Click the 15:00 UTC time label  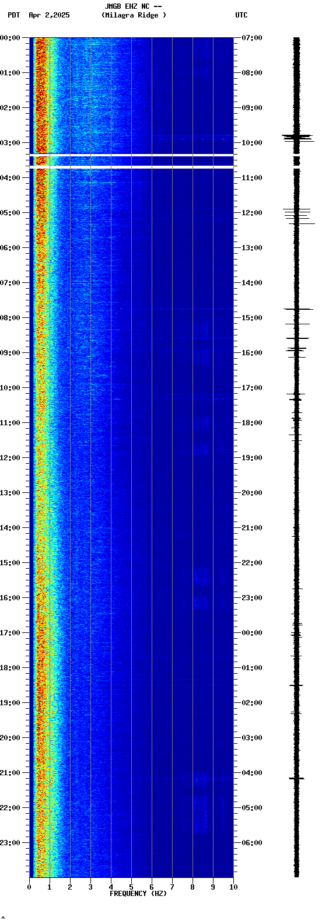pyautogui.click(x=252, y=318)
